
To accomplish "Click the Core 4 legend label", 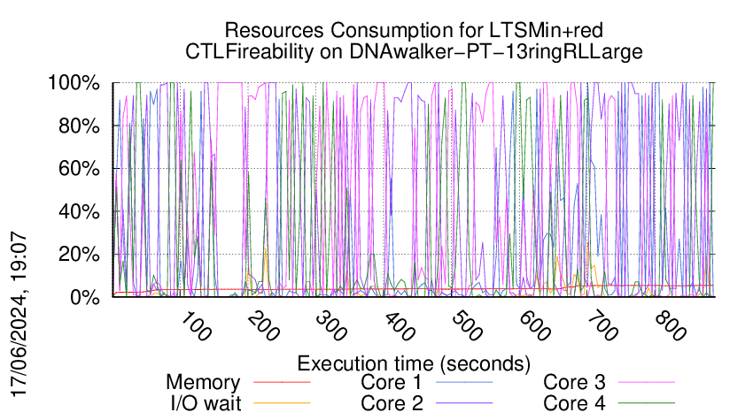I will [x=574, y=403].
